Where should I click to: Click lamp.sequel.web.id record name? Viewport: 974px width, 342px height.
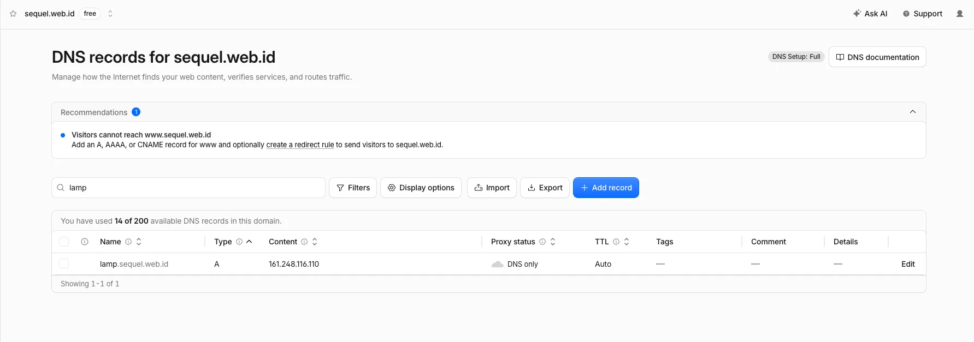pyautogui.click(x=134, y=264)
